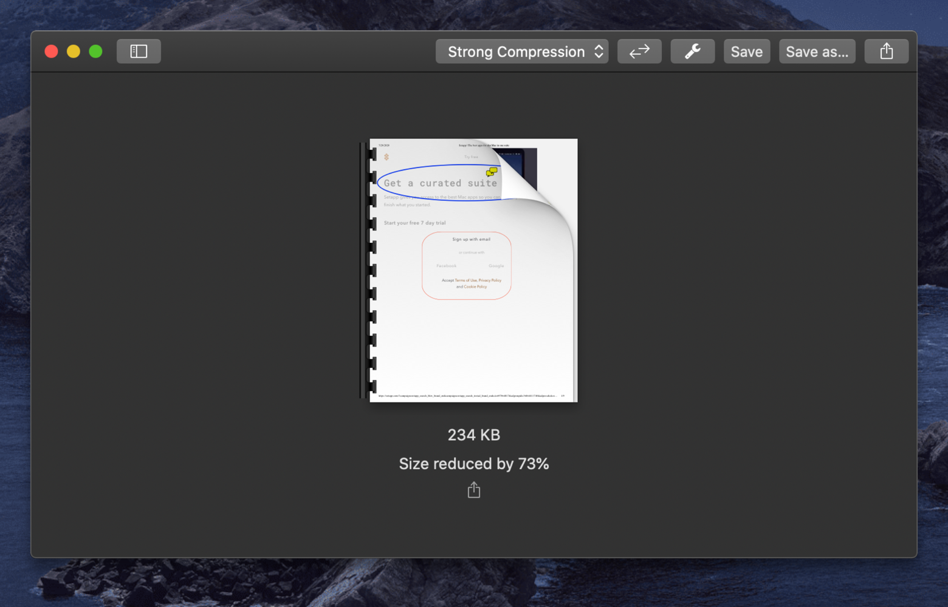The height and width of the screenshot is (607, 948).
Task: Click the Save button
Action: click(746, 52)
